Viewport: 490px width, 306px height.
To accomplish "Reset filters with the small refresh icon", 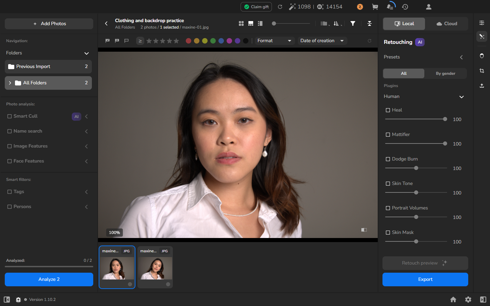I will pos(370,41).
